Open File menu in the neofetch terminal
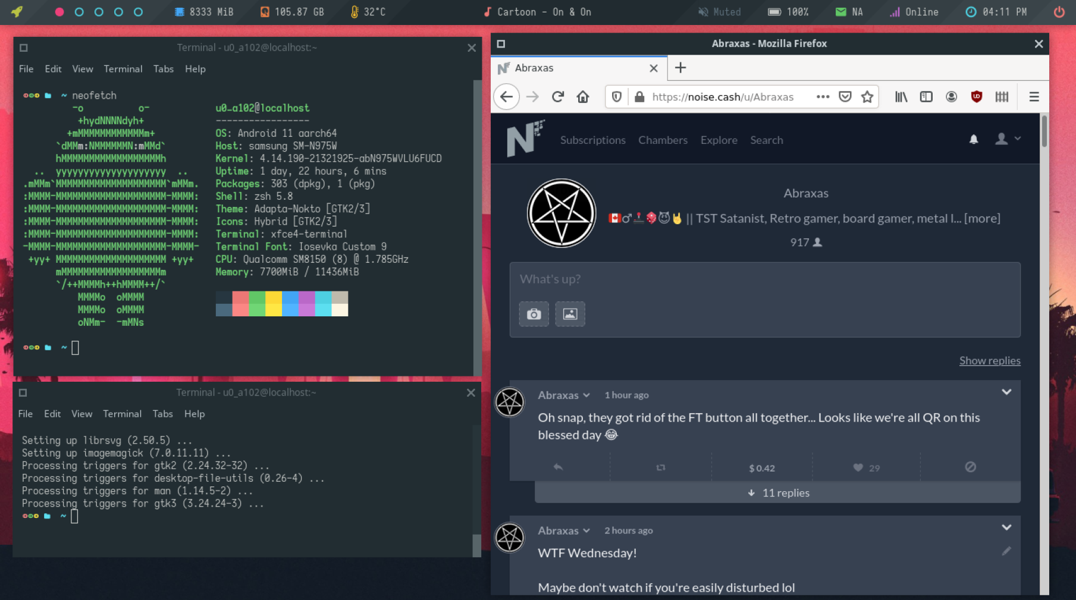The image size is (1076, 600). pyautogui.click(x=26, y=69)
